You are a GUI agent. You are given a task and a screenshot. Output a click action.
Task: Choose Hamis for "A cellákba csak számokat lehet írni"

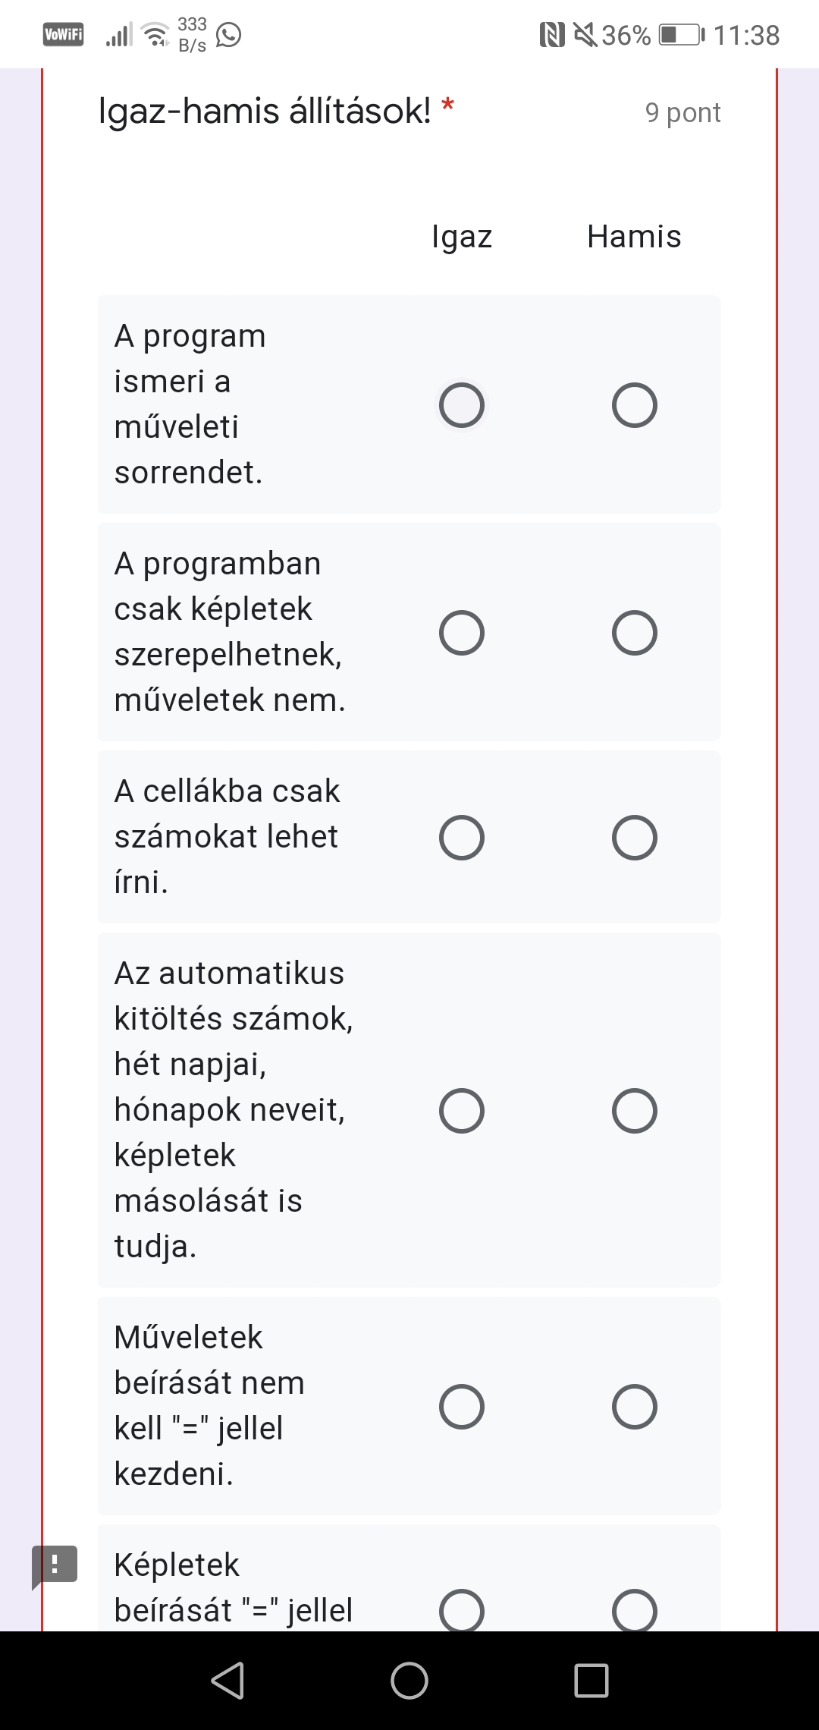[635, 838]
